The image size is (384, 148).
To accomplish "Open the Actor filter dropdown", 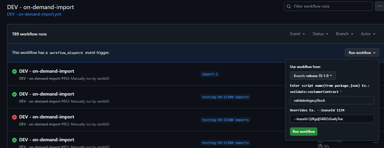I will coord(368,34).
